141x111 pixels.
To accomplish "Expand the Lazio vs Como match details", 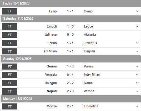I will pos(137,11).
